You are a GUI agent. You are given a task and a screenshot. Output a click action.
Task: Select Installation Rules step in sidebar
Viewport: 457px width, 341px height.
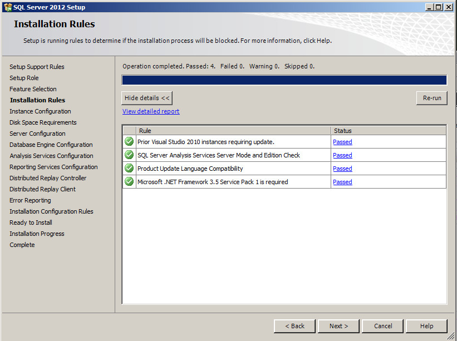pyautogui.click(x=37, y=100)
